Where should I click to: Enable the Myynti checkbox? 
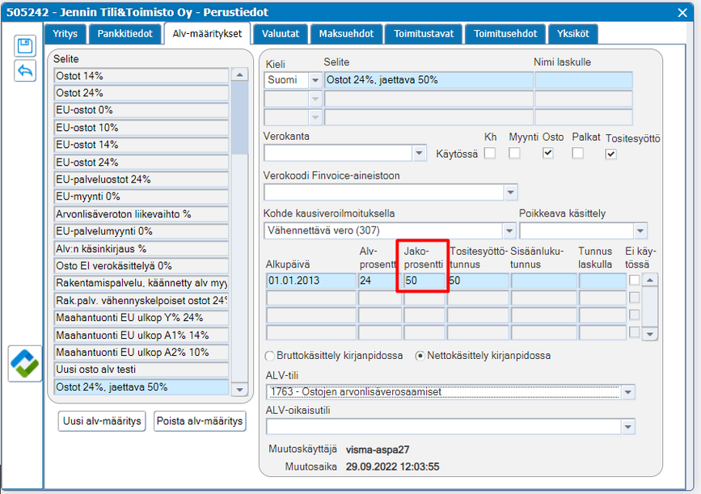514,153
